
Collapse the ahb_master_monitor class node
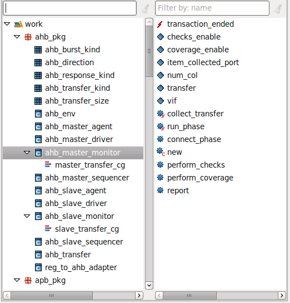point(27,153)
